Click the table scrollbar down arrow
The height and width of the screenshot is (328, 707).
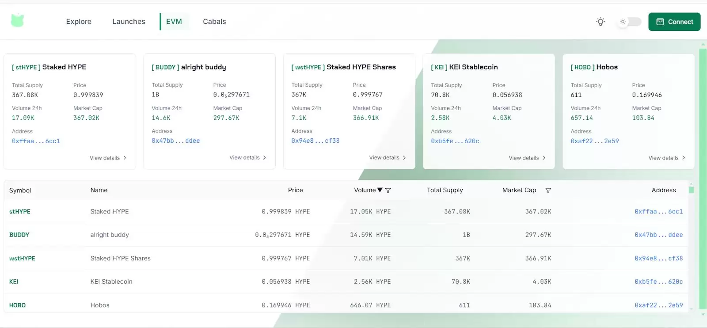691,309
